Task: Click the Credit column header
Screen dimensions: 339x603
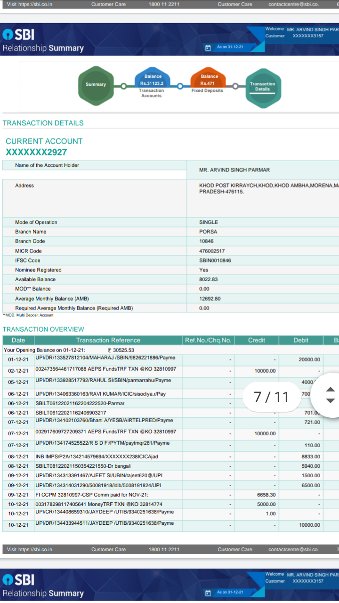Action: click(257, 340)
